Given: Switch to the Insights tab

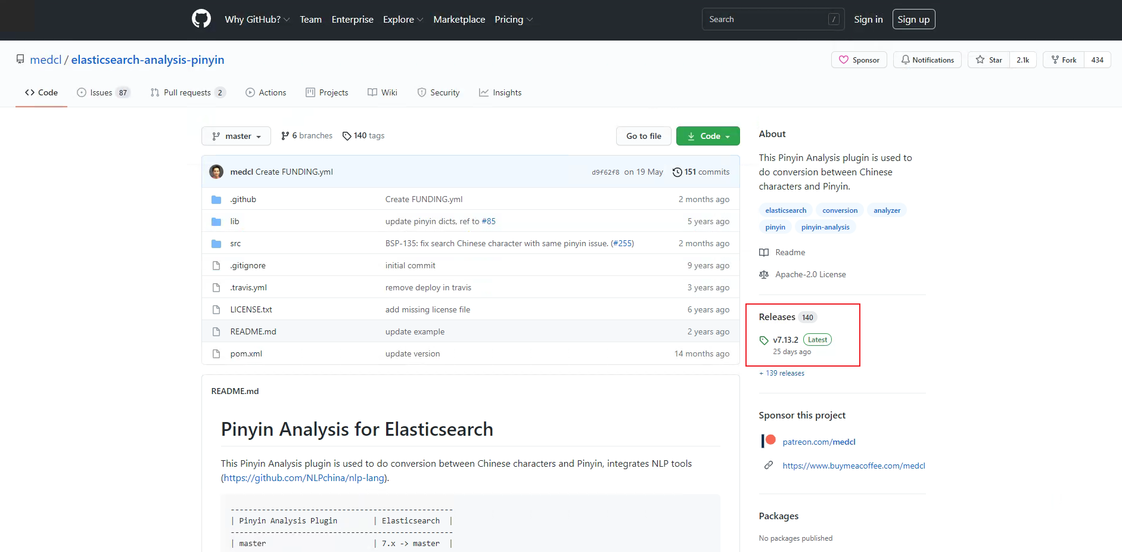Looking at the screenshot, I should tap(500, 92).
